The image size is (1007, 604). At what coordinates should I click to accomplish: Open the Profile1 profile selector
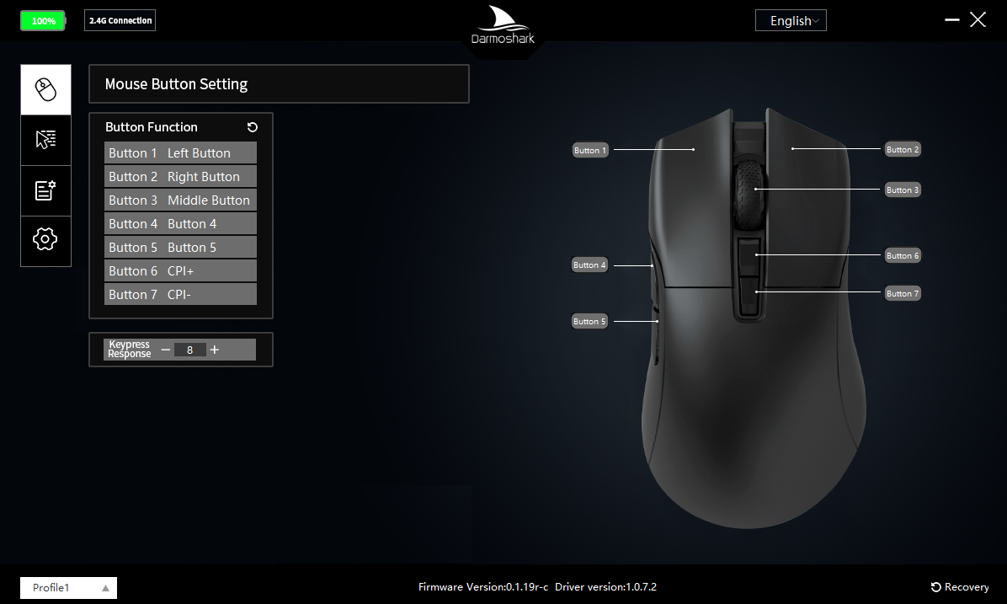click(x=69, y=587)
